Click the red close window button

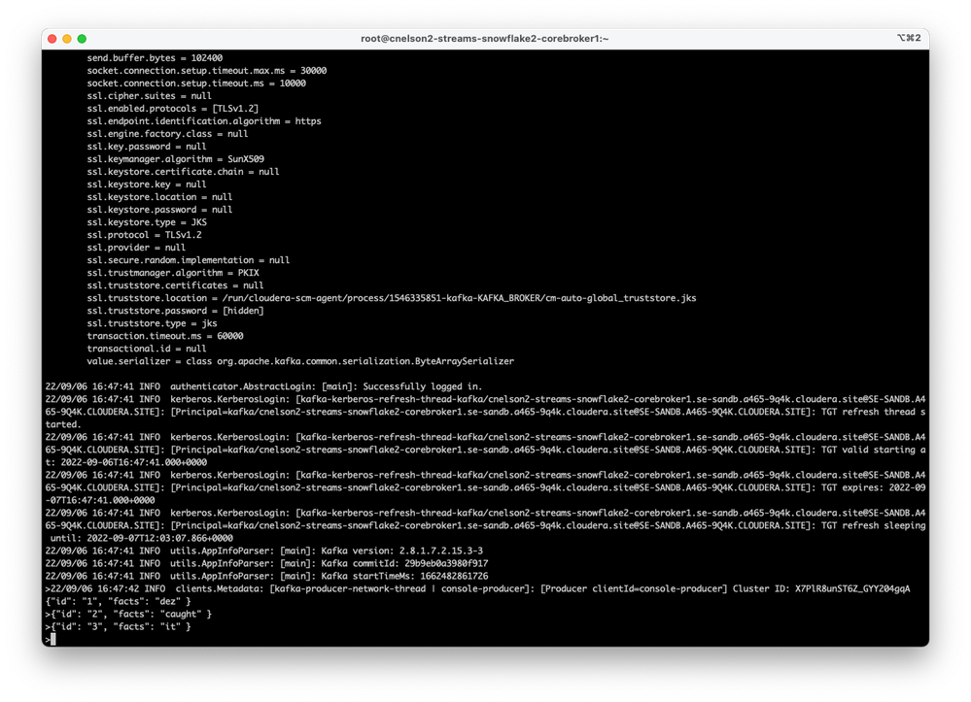pos(52,38)
